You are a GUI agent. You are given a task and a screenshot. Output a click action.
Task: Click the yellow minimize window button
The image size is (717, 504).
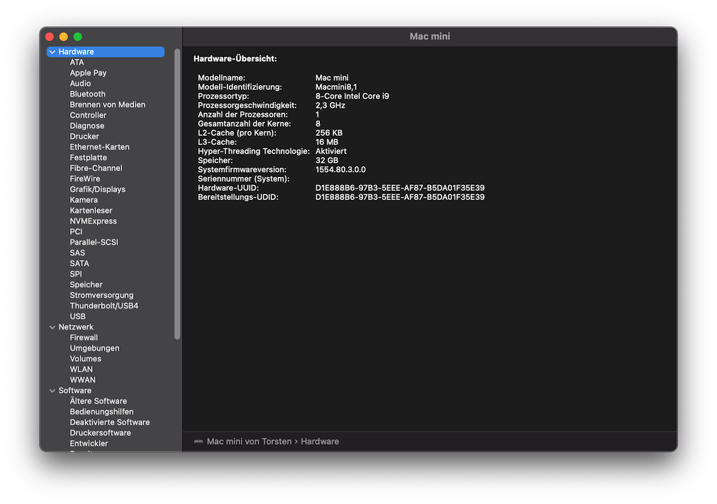coord(64,37)
